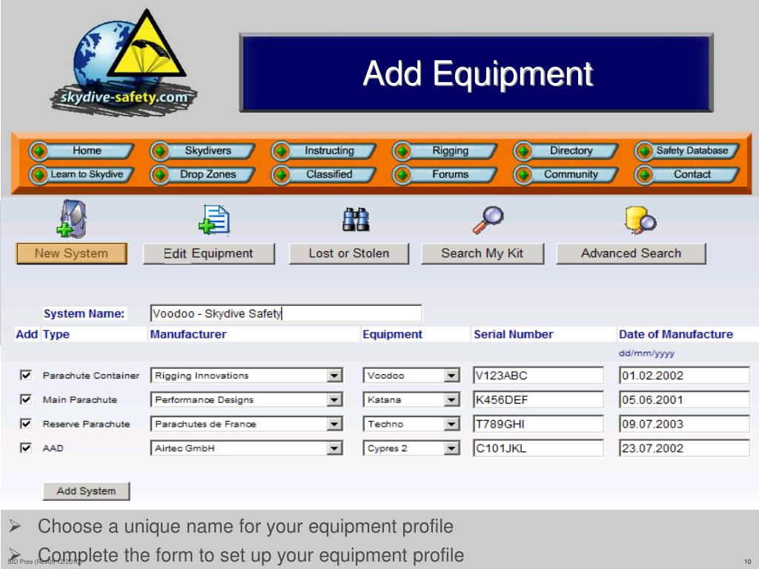Click the Date of Manufacture column header
The height and width of the screenshot is (569, 759).
coord(676,334)
